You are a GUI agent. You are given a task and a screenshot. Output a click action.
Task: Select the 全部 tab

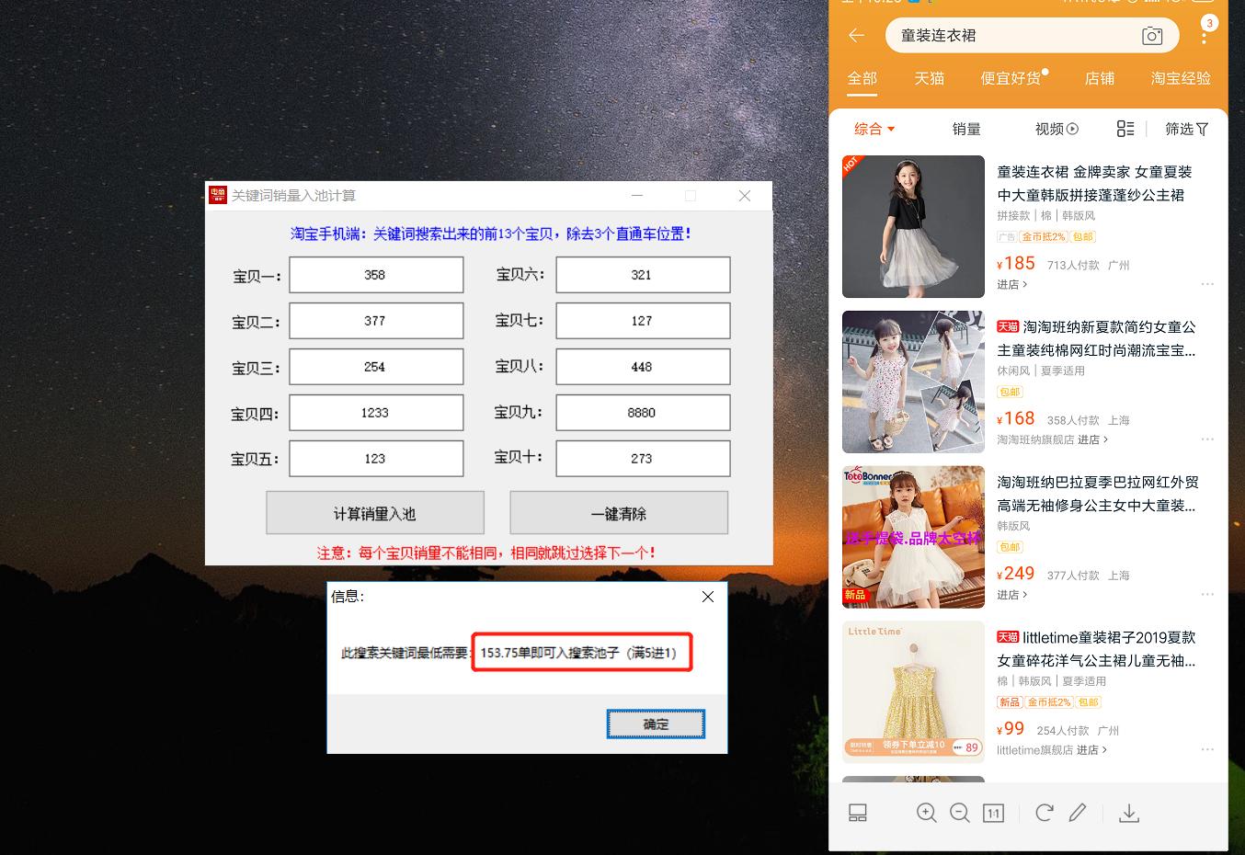click(x=862, y=79)
